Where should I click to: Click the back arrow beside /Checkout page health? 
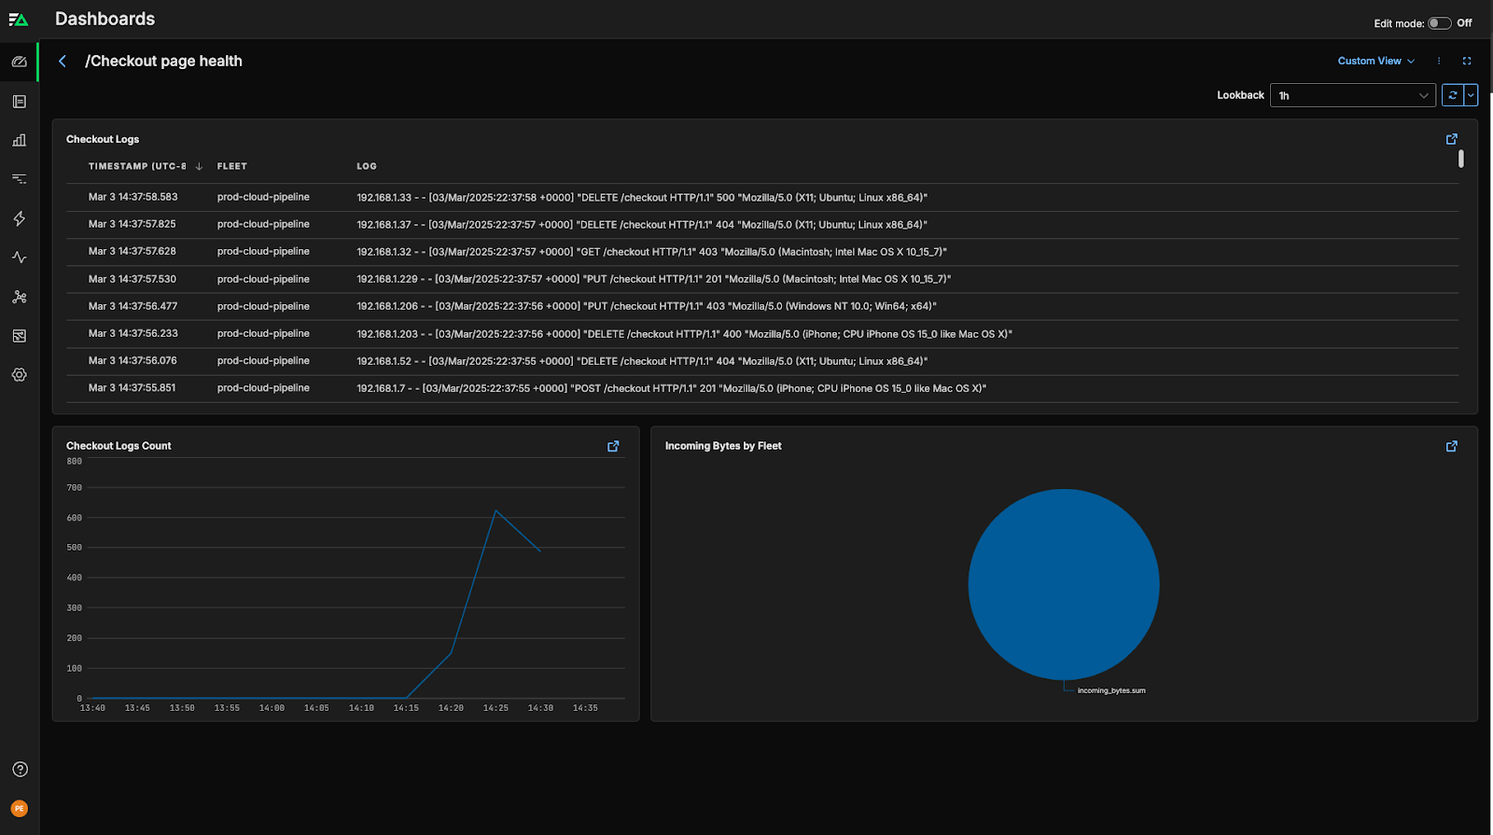pos(63,62)
